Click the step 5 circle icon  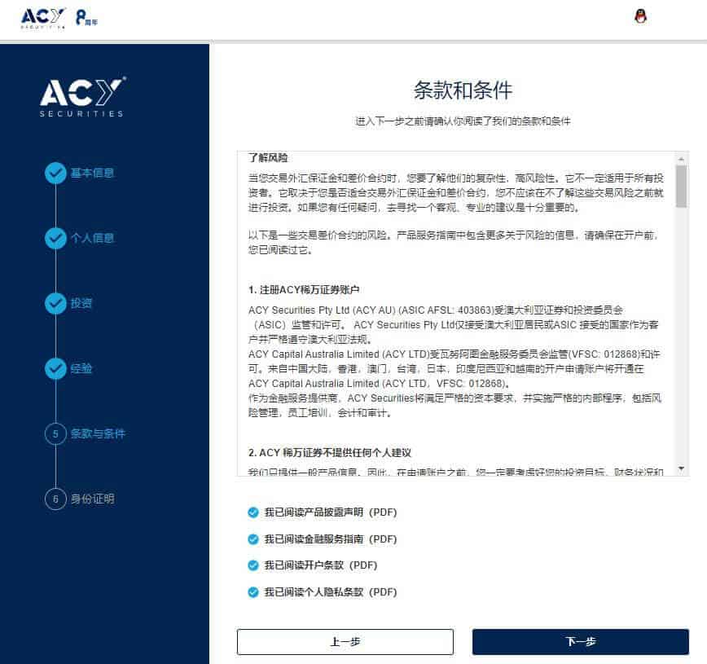[x=56, y=434]
